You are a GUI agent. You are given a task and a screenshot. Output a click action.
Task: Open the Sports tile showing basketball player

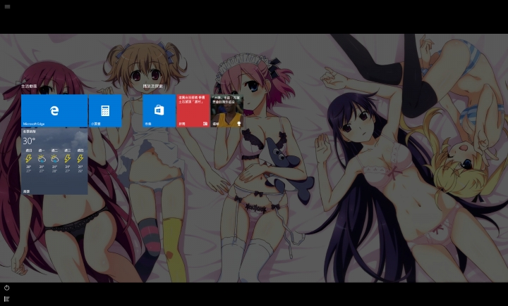[x=227, y=110]
